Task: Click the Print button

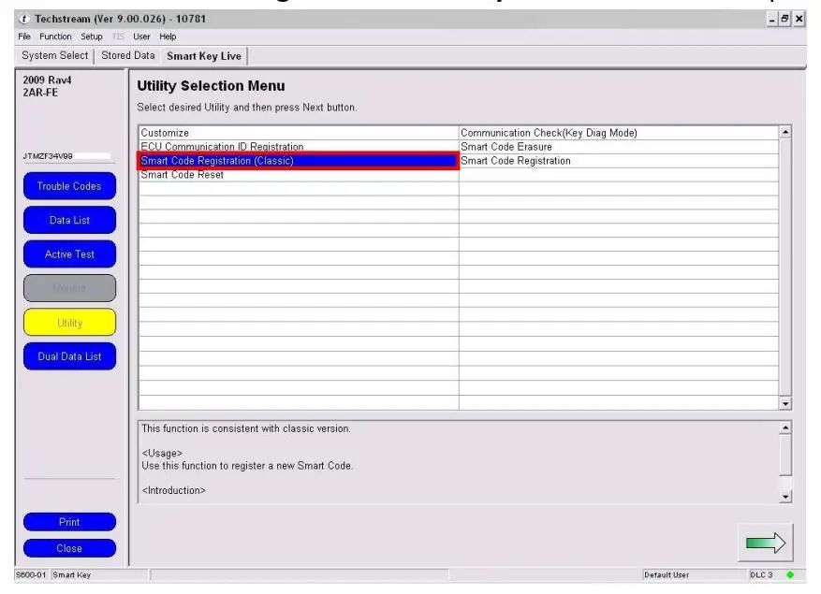Action: pos(69,522)
